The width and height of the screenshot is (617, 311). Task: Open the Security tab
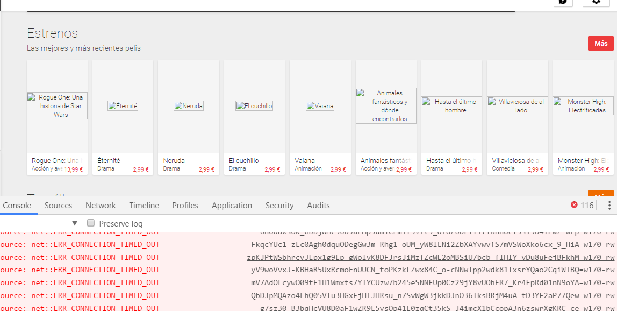(279, 206)
